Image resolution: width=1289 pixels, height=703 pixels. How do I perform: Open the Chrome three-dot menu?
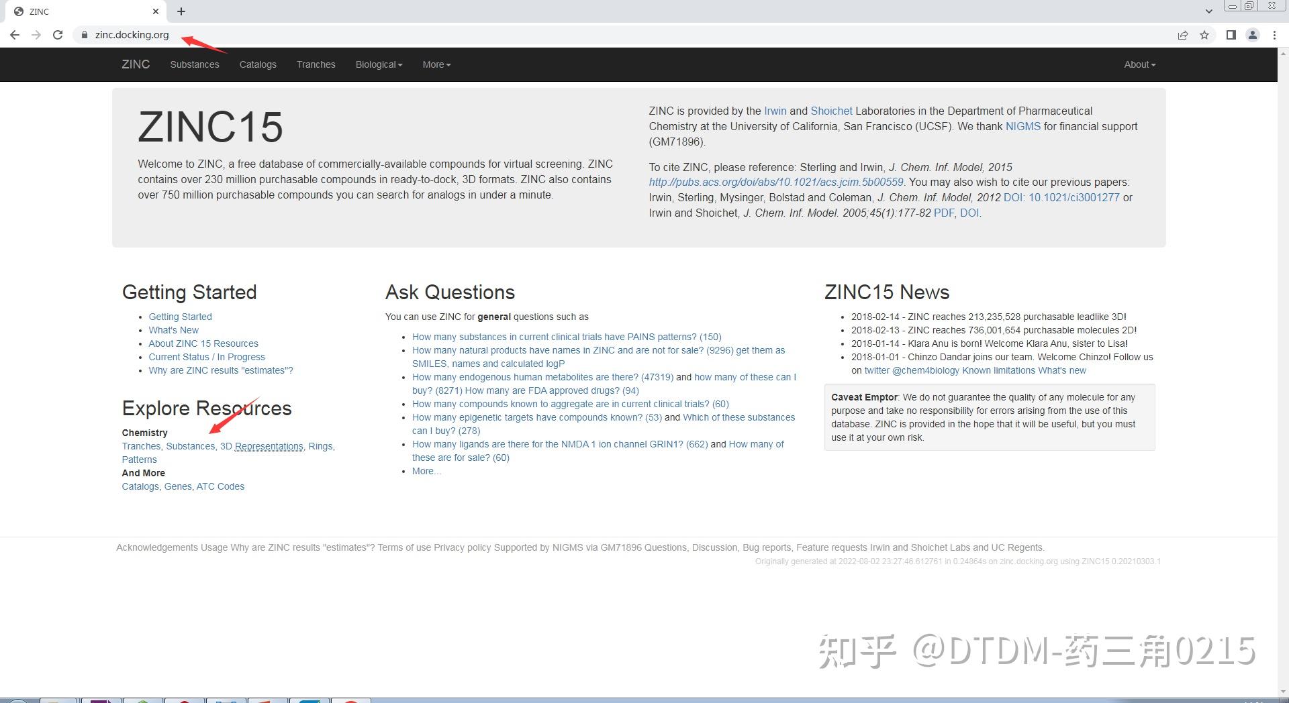coord(1275,35)
